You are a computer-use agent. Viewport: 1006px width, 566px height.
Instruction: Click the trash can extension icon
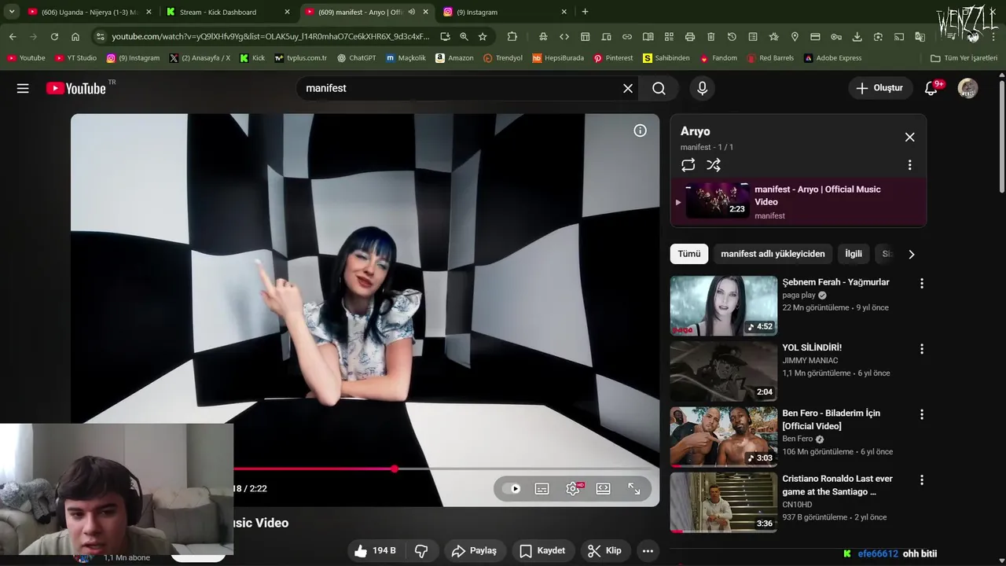711,36
